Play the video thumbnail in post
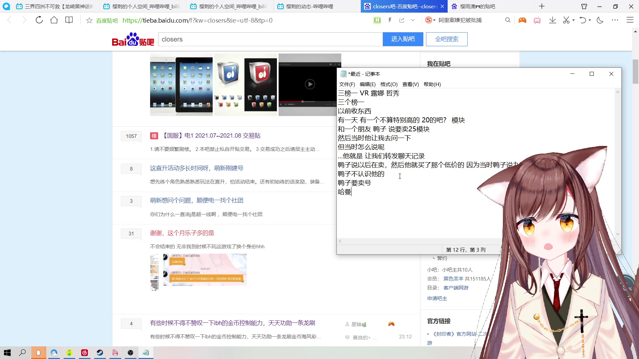This screenshot has width=639, height=359. [310, 84]
